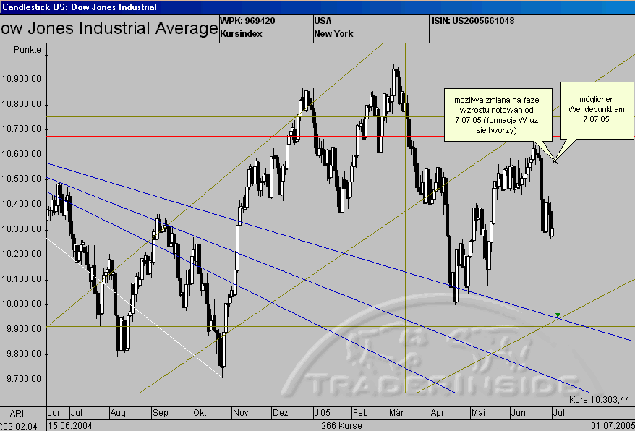Click the 'USA' country field
The height and width of the screenshot is (431, 635).
tap(323, 21)
